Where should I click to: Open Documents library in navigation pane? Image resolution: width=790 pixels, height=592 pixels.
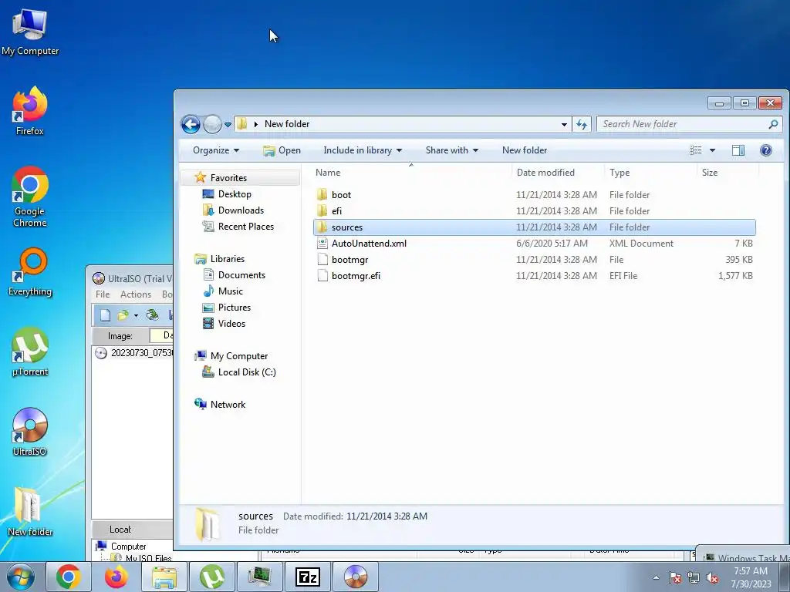pyautogui.click(x=241, y=275)
